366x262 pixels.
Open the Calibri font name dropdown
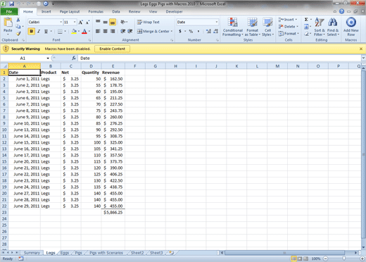pyautogui.click(x=61, y=22)
